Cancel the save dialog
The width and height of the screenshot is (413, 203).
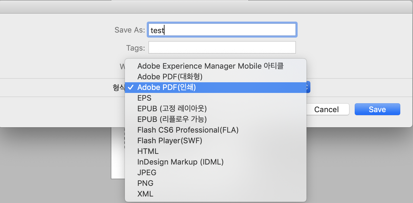tap(326, 109)
